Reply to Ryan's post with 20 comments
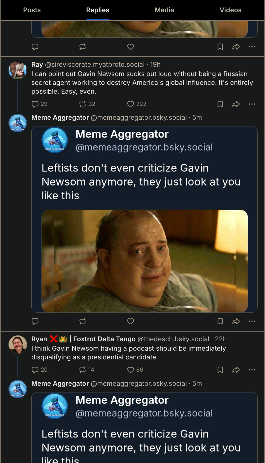265x463 pixels. click(x=35, y=370)
